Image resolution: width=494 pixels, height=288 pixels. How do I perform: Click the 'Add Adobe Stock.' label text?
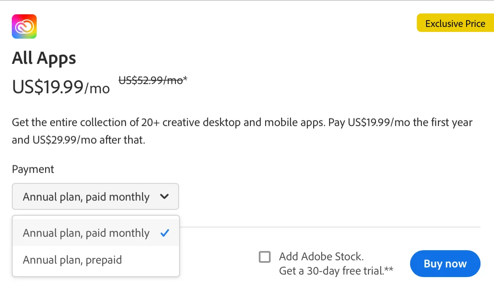pyautogui.click(x=321, y=256)
